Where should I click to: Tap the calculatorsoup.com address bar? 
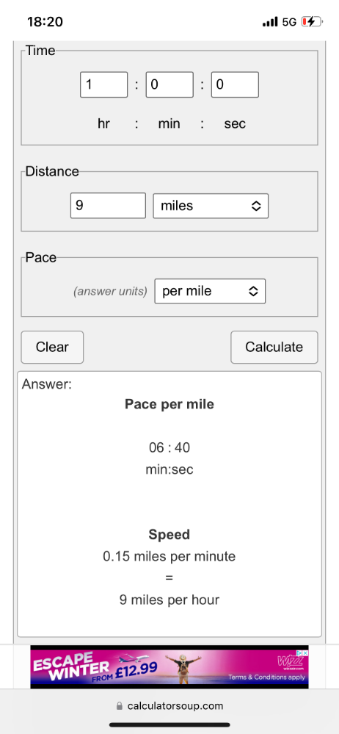pos(169,706)
